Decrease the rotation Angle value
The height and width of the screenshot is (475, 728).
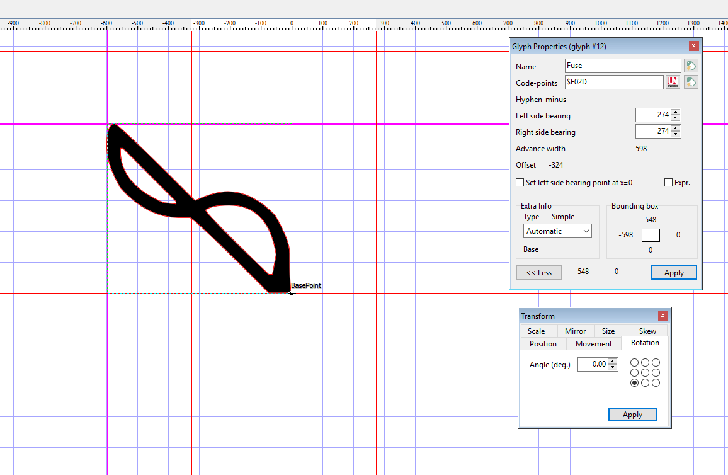click(x=613, y=367)
